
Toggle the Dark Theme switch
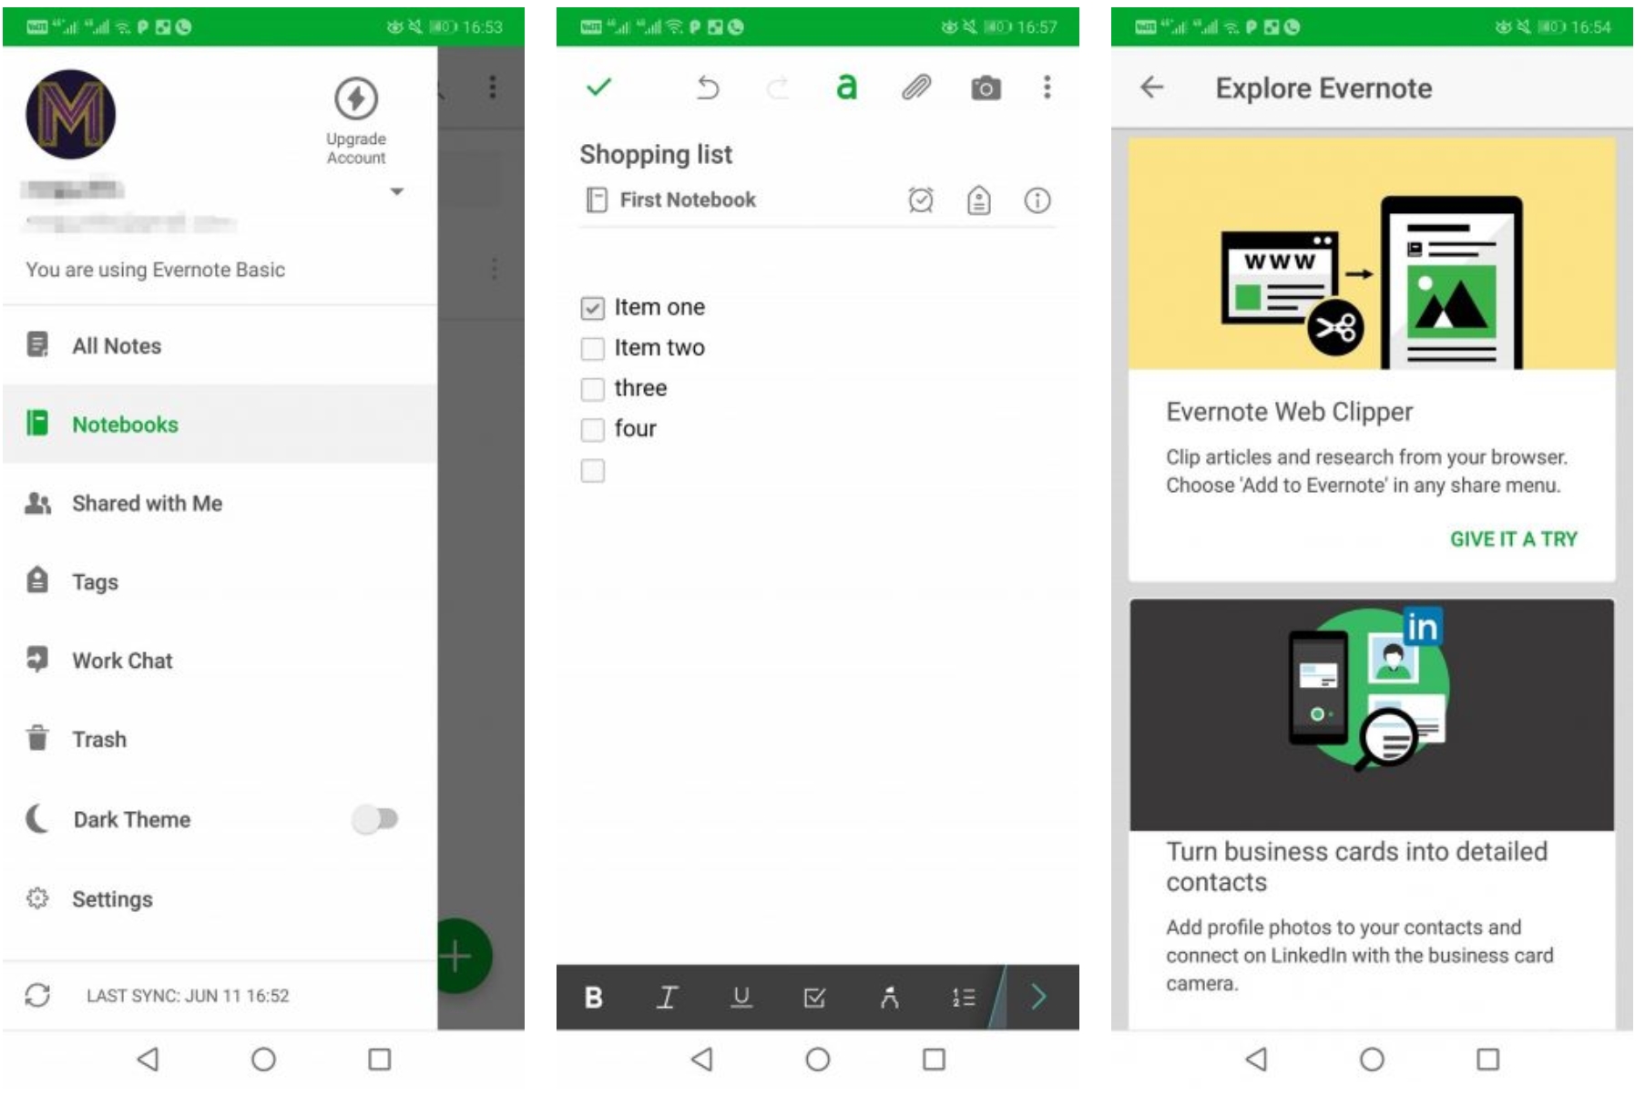pos(375,819)
